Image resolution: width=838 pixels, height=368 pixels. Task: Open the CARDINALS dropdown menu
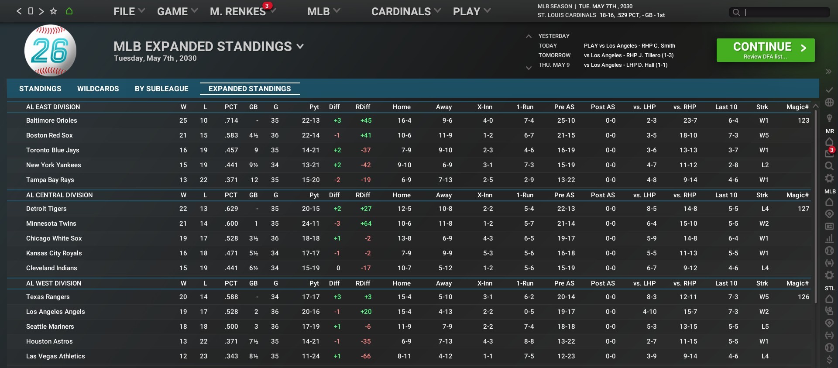pyautogui.click(x=406, y=12)
